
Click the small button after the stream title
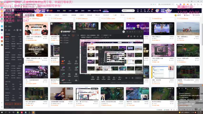[98, 35]
